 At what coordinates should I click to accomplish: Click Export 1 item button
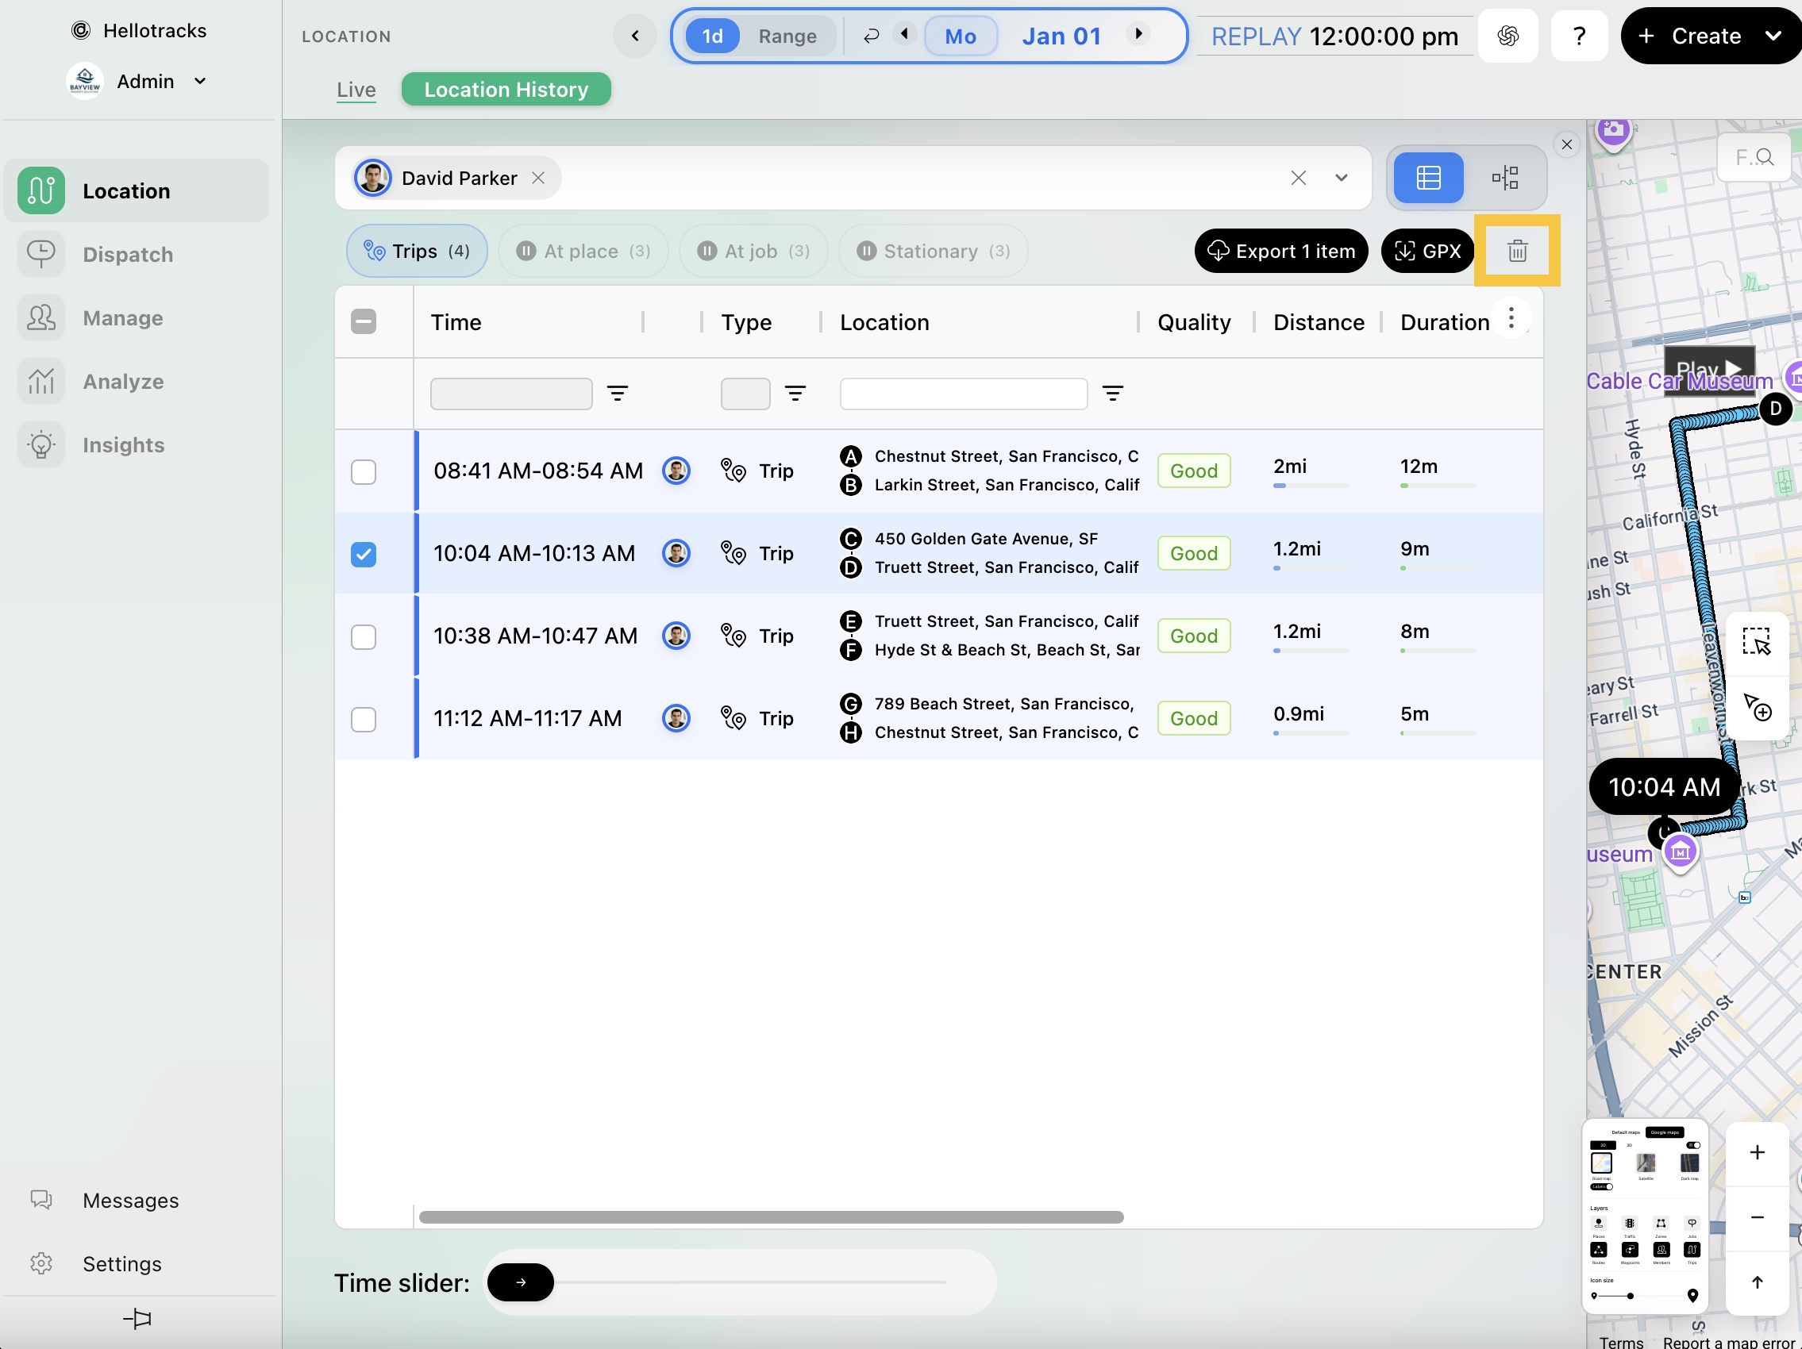[x=1280, y=251]
